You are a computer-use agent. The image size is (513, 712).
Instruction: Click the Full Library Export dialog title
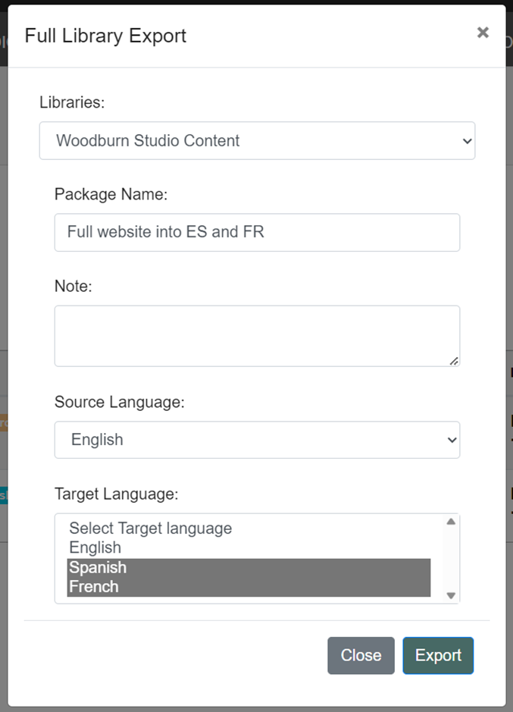point(105,36)
